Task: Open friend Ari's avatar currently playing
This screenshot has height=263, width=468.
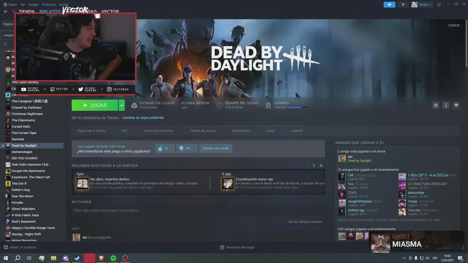Action: pos(342,159)
